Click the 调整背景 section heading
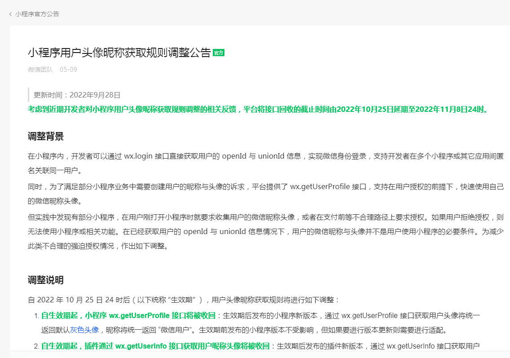 (x=45, y=137)
